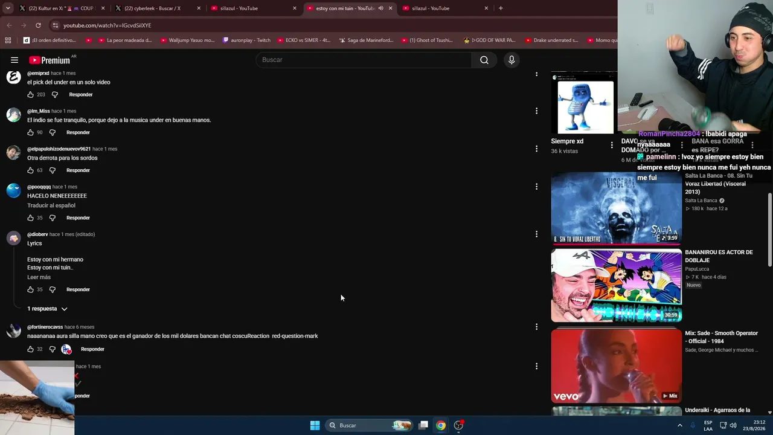This screenshot has width=773, height=435.
Task: Open the more-actions dropdown on @elpapulohizodenuevov9621's comment
Action: pos(536,149)
